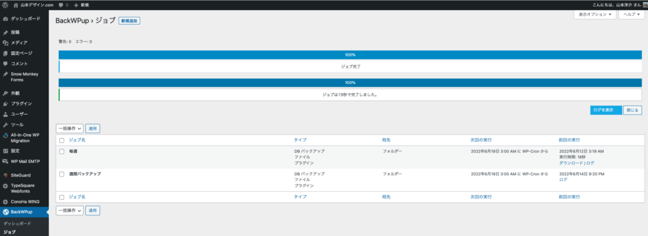The width and height of the screenshot is (648, 236).
Task: Expand 表示オプション panel
Action: 595,14
